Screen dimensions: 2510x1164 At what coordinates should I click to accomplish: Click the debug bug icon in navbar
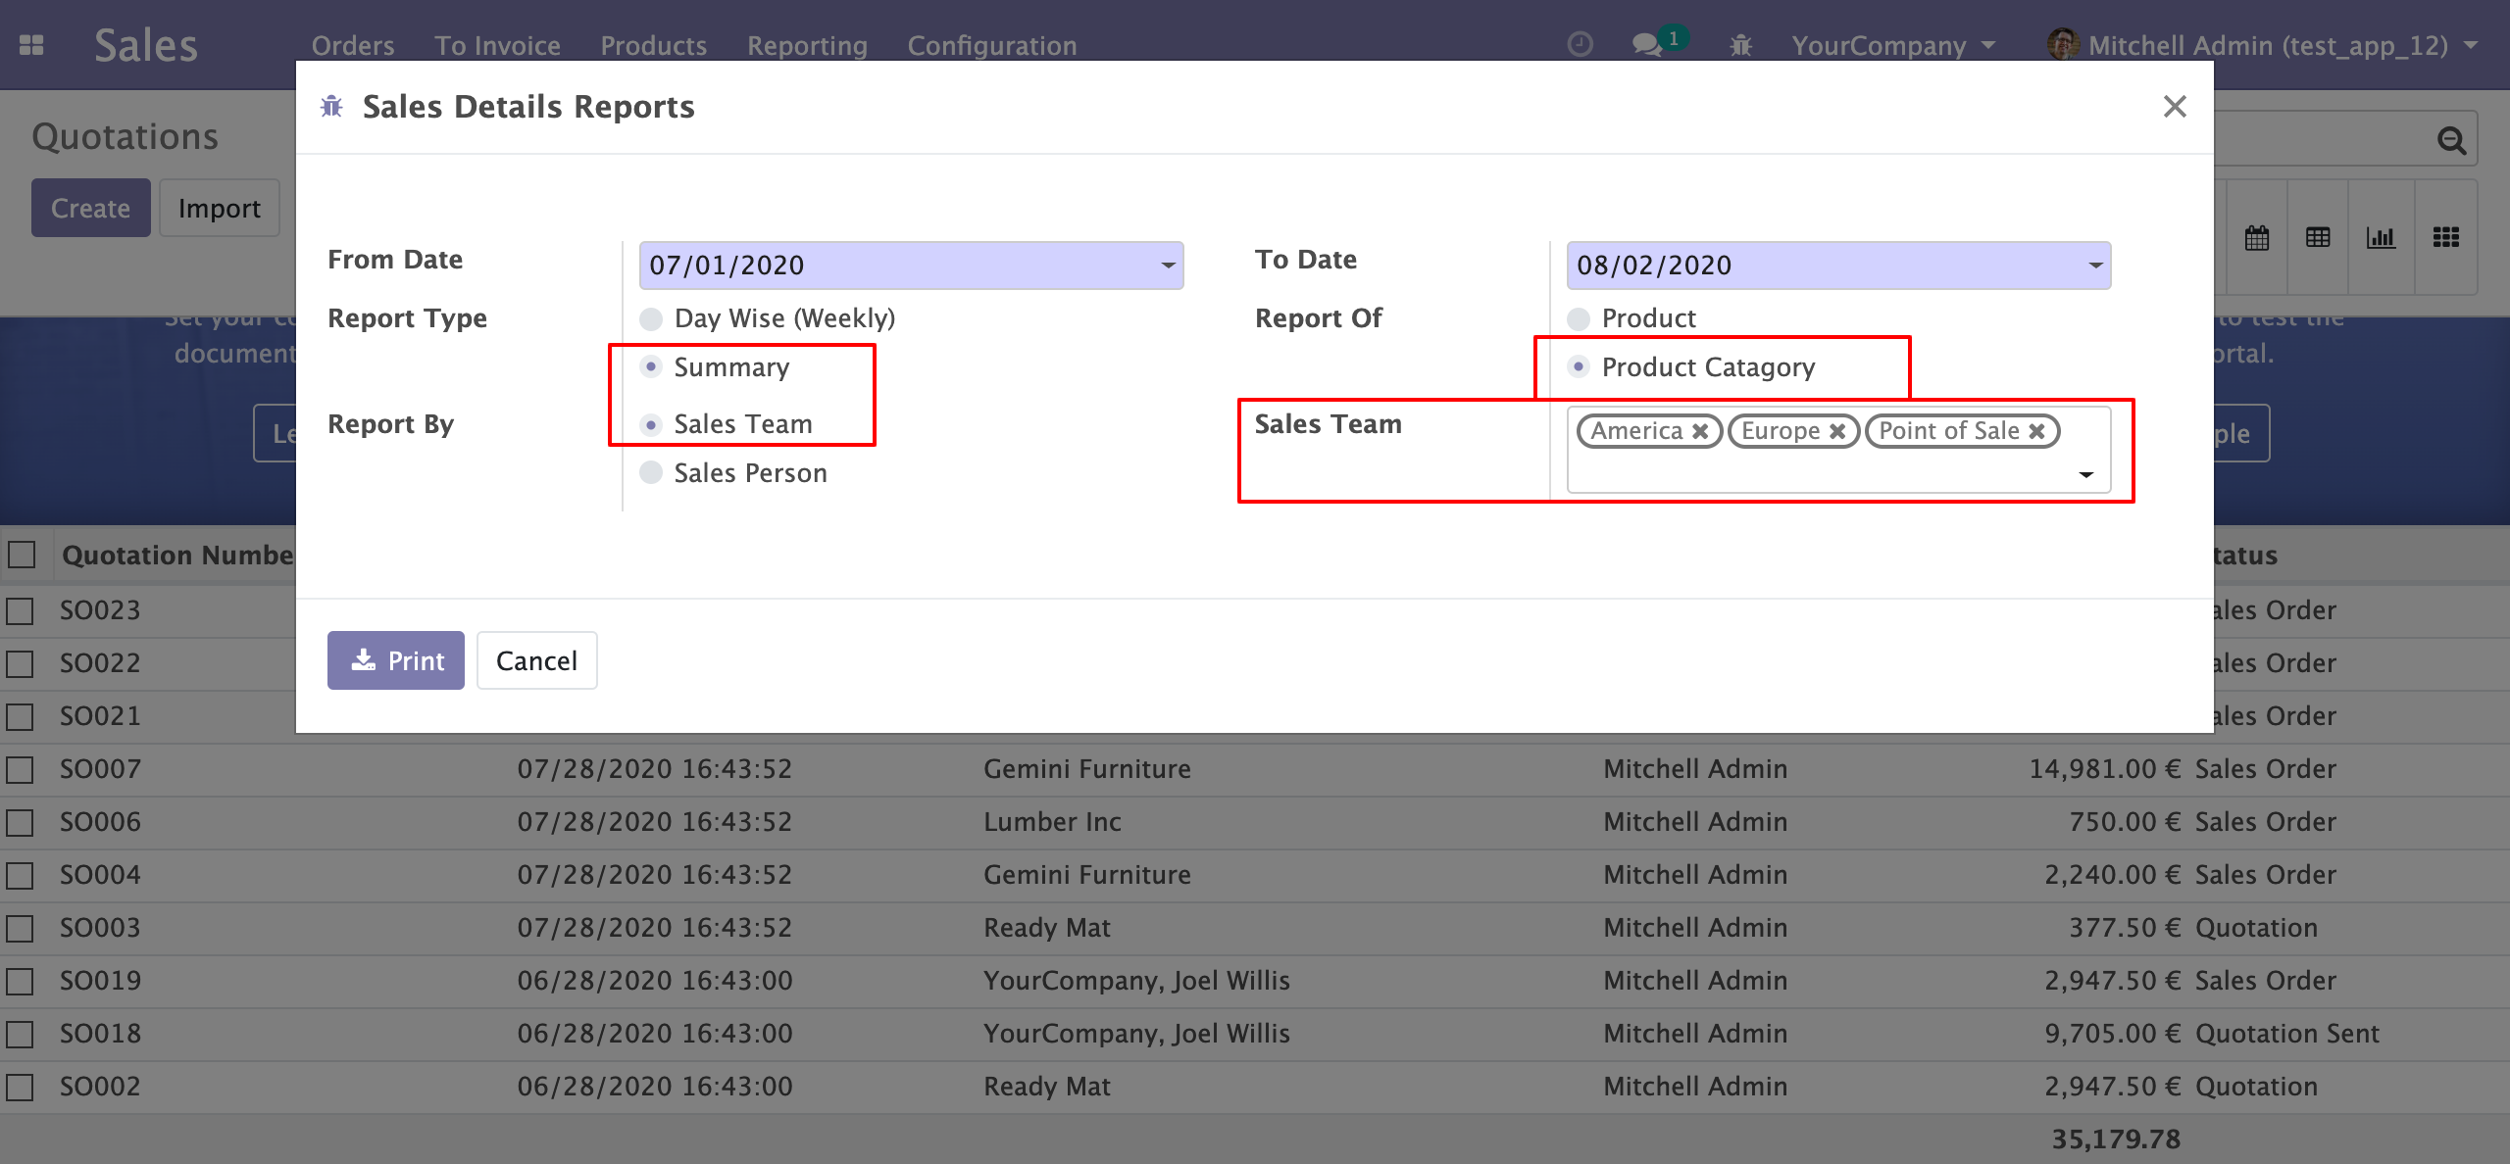tap(1740, 45)
